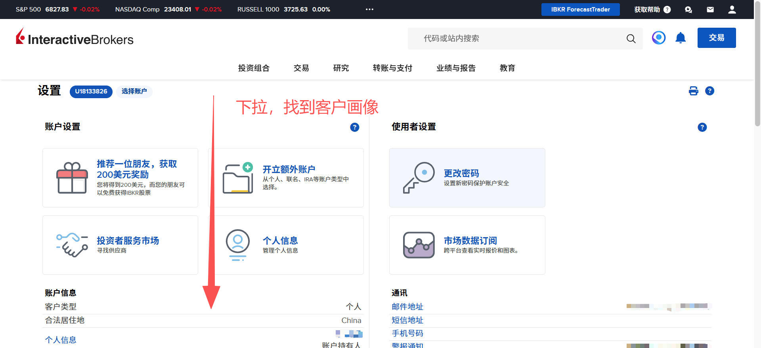This screenshot has width=761, height=348.
Task: Open the 更改密码 settings card
Action: (x=467, y=178)
